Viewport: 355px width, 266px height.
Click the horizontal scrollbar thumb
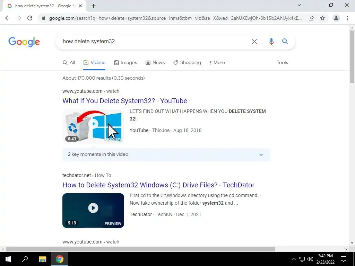(x=140, y=249)
